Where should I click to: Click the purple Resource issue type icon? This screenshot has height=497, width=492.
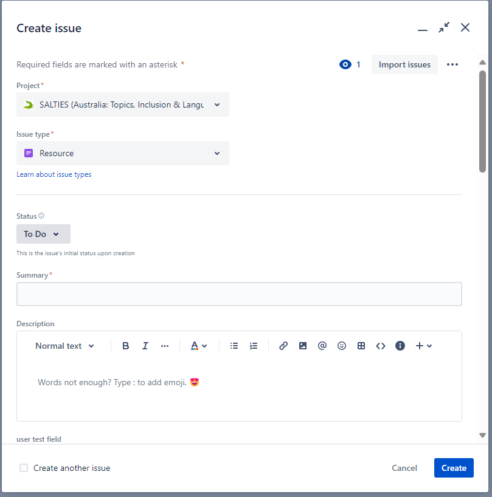coord(29,153)
